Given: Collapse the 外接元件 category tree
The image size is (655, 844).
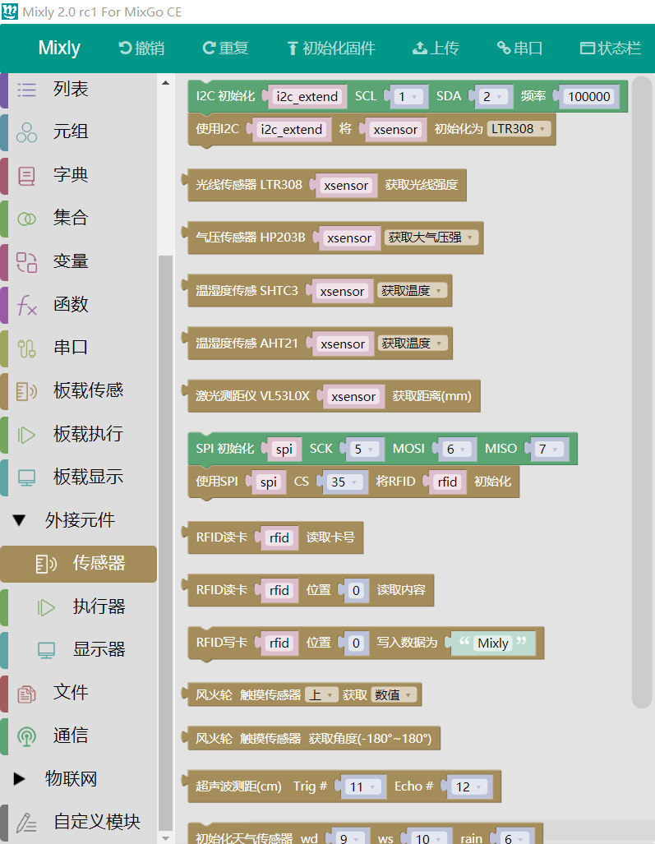Looking at the screenshot, I should pyautogui.click(x=20, y=520).
